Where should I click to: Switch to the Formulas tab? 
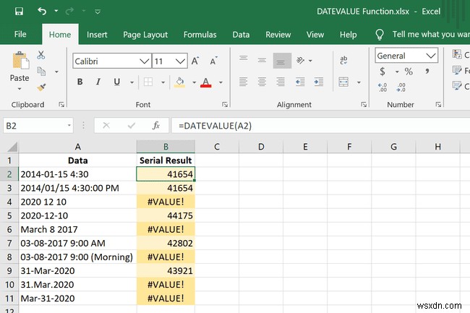(x=200, y=34)
